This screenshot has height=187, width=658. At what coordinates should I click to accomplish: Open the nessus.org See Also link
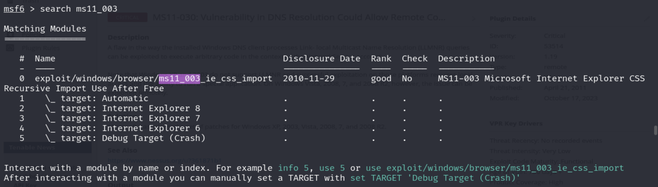pyautogui.click(x=165, y=160)
